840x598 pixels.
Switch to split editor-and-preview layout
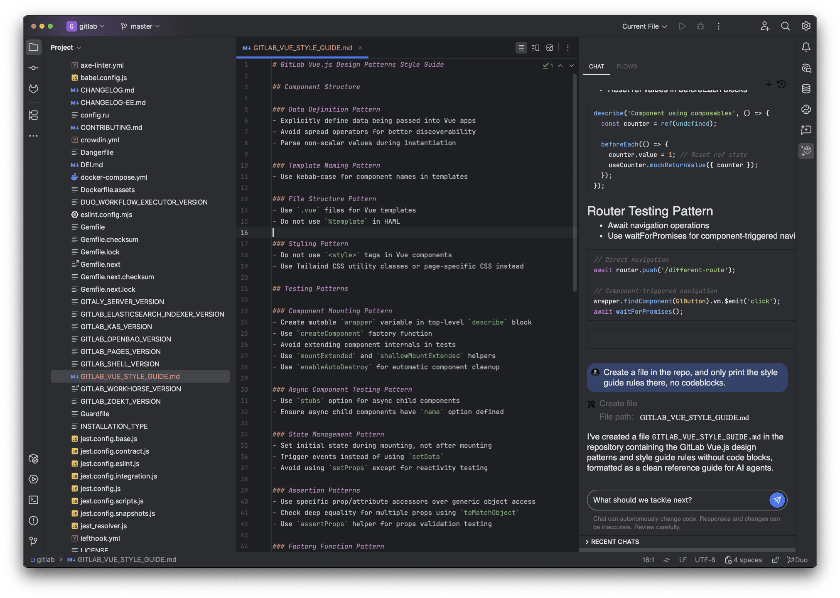pyautogui.click(x=535, y=47)
